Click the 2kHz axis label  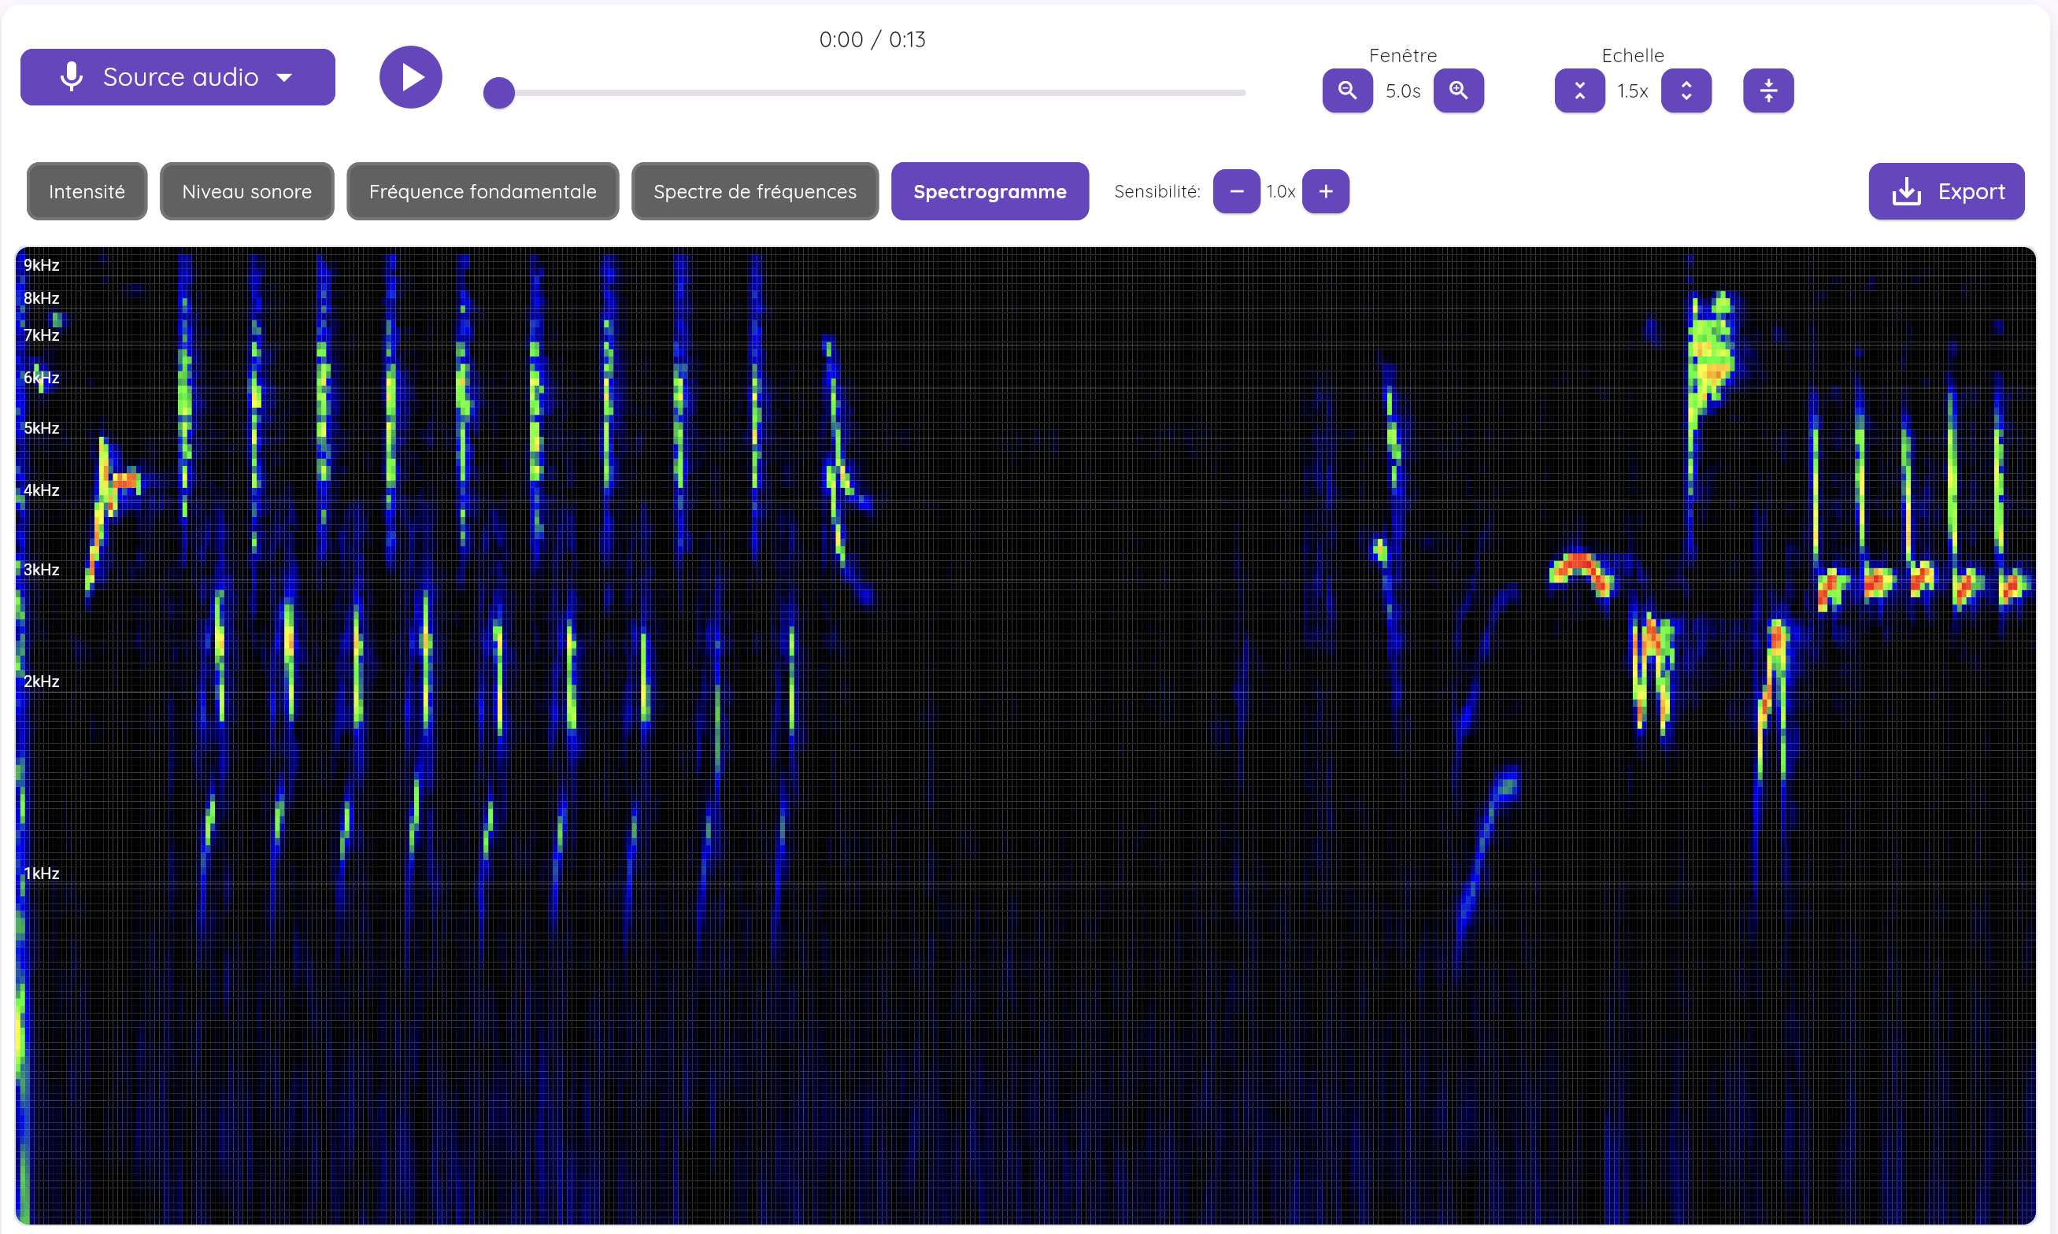[x=42, y=680]
